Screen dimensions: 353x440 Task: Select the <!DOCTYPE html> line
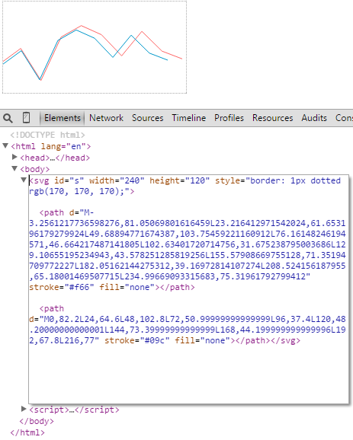click(47, 135)
